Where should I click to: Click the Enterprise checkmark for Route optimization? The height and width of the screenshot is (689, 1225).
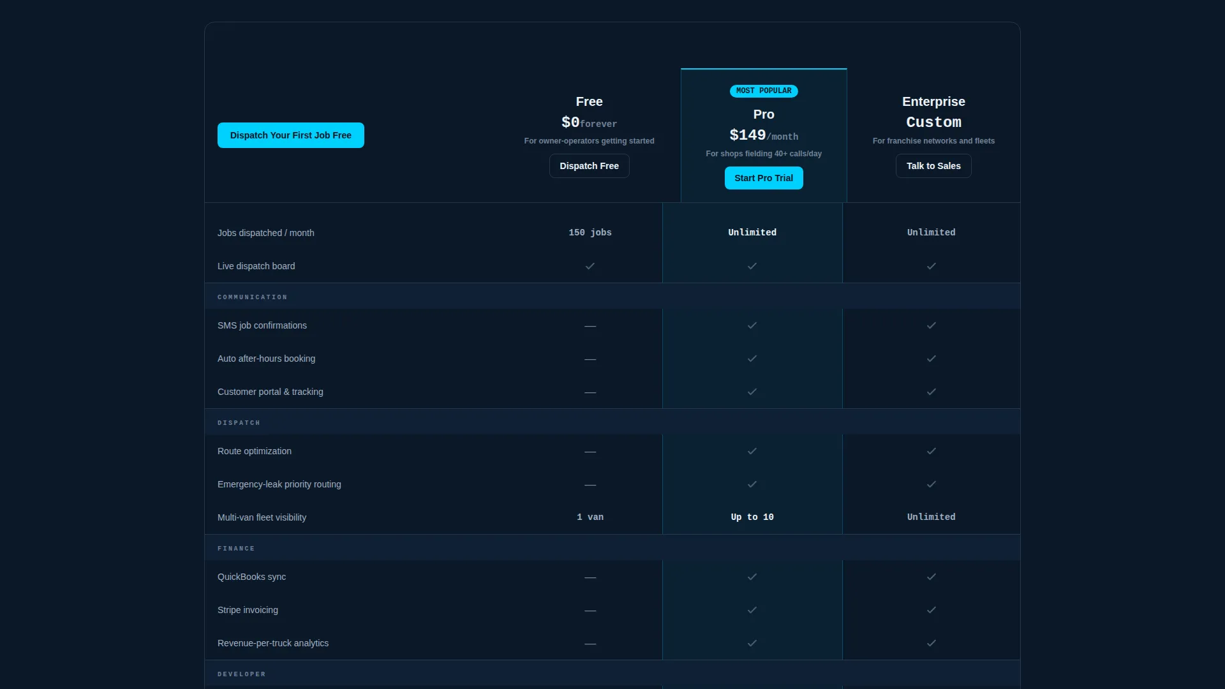tap(932, 451)
